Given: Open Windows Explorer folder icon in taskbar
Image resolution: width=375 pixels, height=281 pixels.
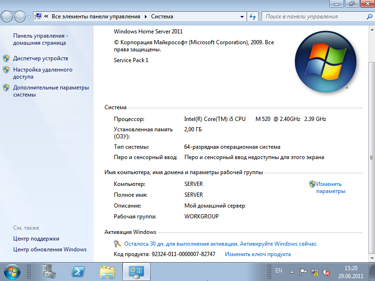Looking at the screenshot, I should click(x=107, y=272).
